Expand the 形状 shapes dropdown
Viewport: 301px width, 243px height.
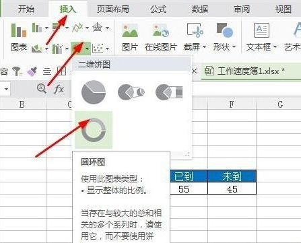(234, 47)
